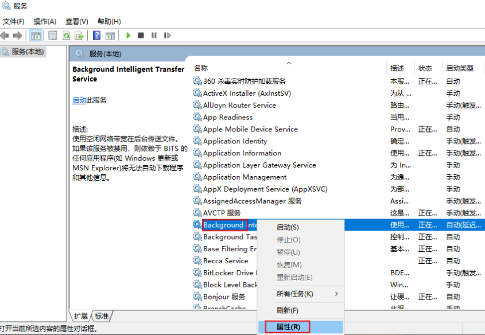Image resolution: width=485 pixels, height=335 pixels.
Task: Select Bonjour 服务 row
Action: click(224, 297)
